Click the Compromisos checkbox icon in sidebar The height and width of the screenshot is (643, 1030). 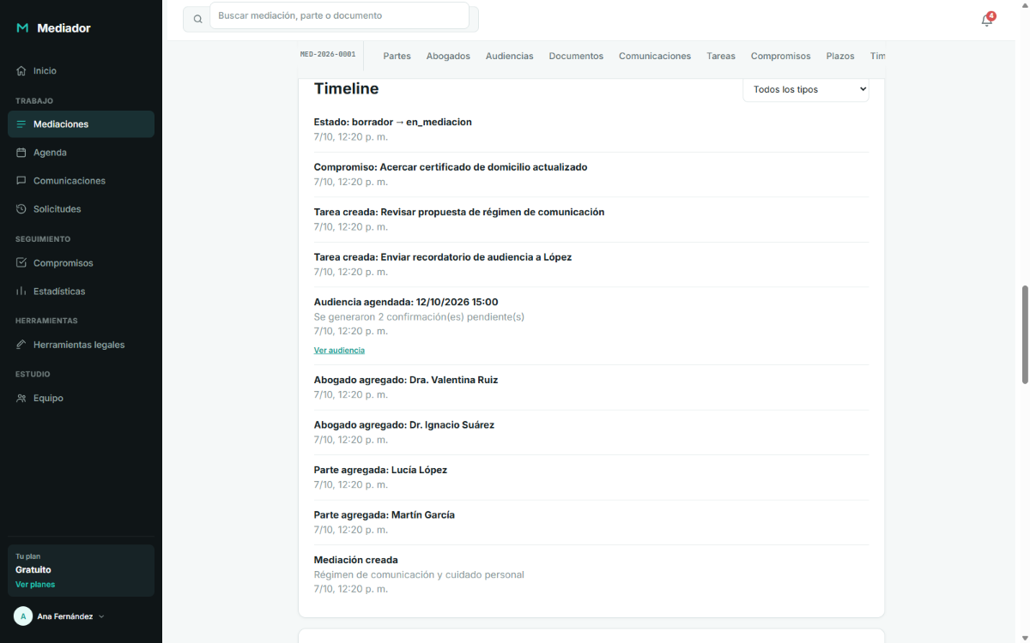[x=21, y=263]
